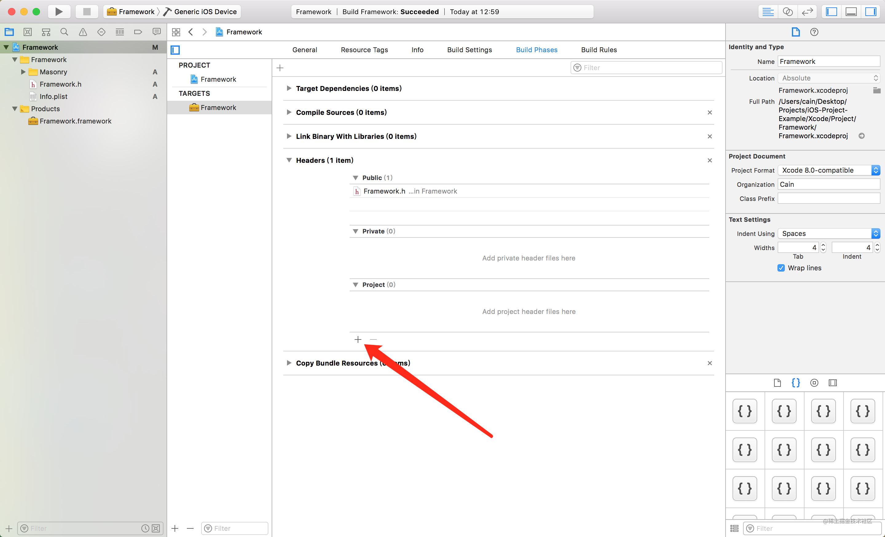Expand the Compile Sources build phase
Viewport: 885px width, 537px height.
[x=288, y=112]
